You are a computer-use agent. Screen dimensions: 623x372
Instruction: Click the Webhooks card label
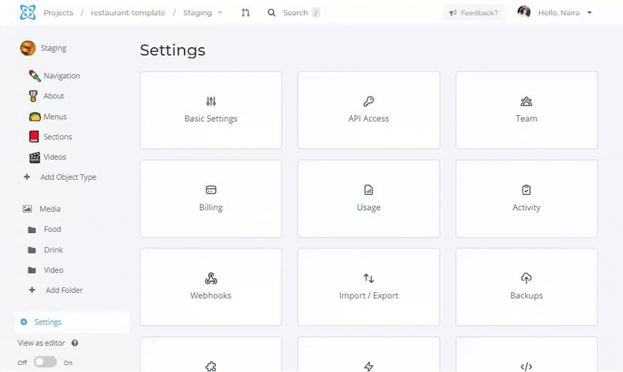211,295
